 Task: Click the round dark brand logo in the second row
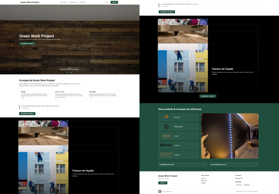(166, 127)
